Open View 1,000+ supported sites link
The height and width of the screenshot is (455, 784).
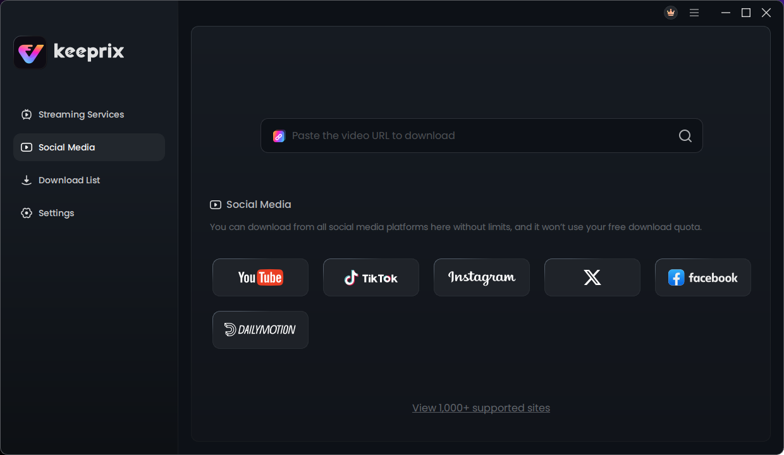pyautogui.click(x=481, y=408)
